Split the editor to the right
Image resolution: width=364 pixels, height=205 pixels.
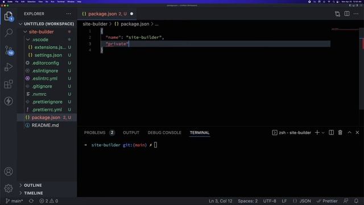(347, 14)
